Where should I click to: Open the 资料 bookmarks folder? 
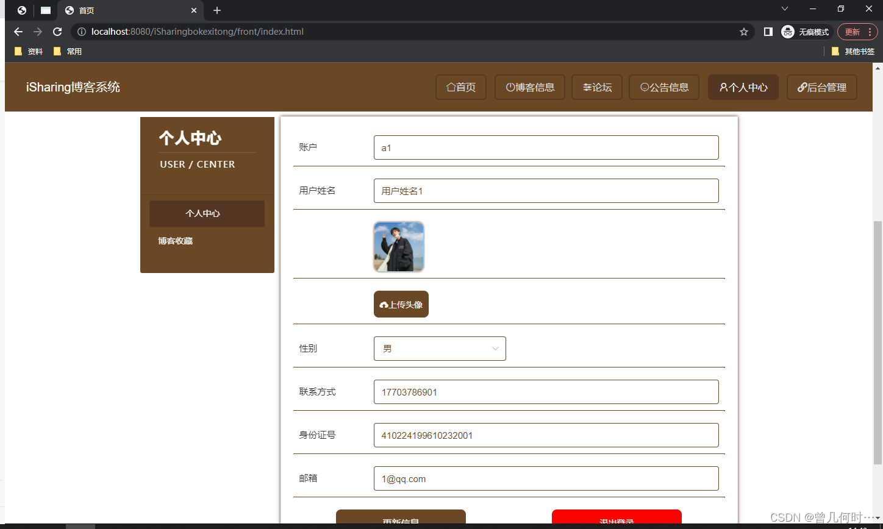pos(28,51)
